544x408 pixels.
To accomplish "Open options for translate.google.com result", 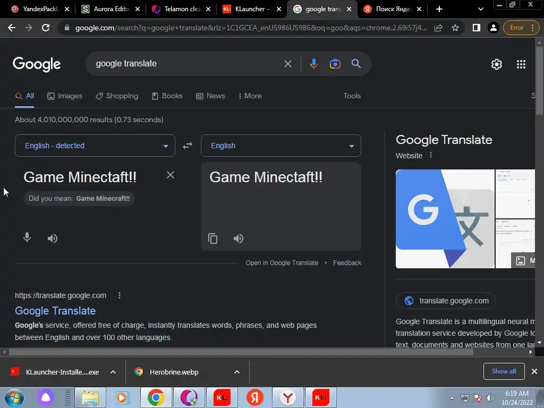I will click(120, 295).
